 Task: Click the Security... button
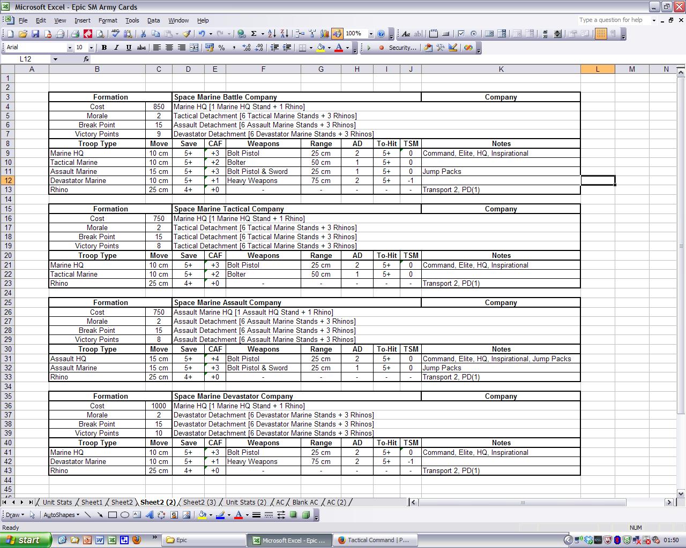pyautogui.click(x=402, y=48)
